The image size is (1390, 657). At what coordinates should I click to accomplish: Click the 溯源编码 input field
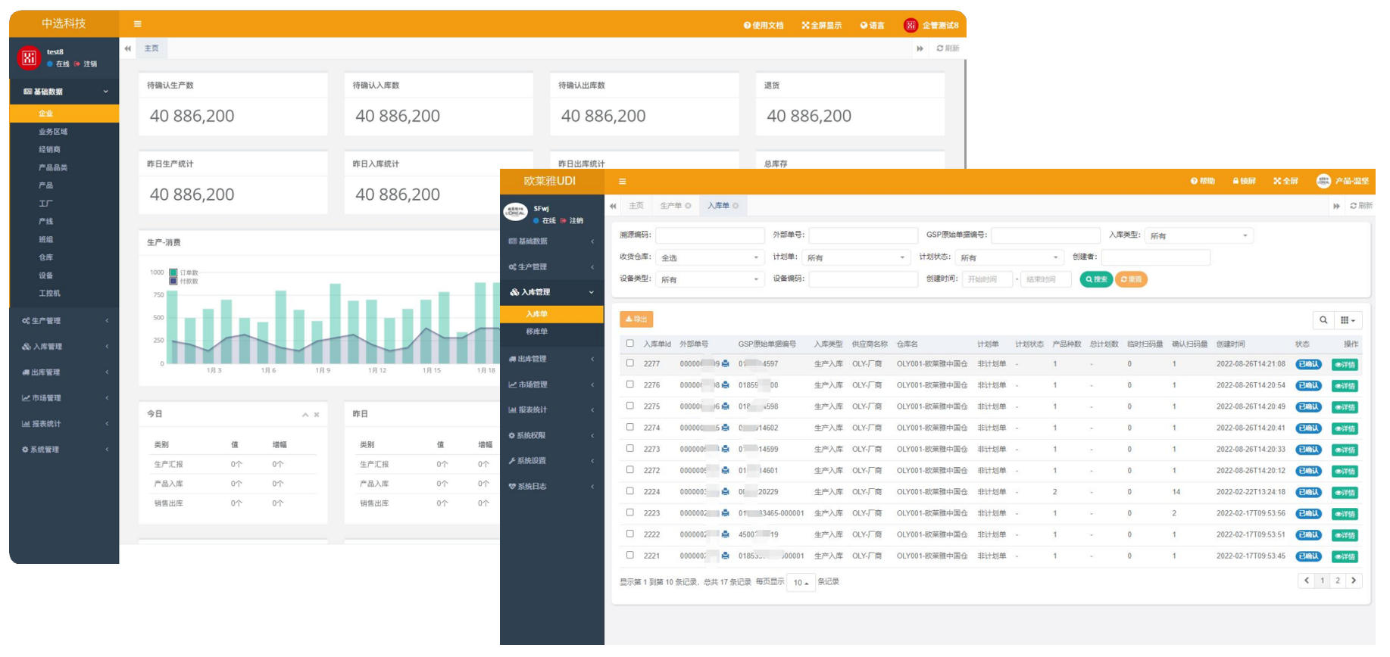point(710,235)
